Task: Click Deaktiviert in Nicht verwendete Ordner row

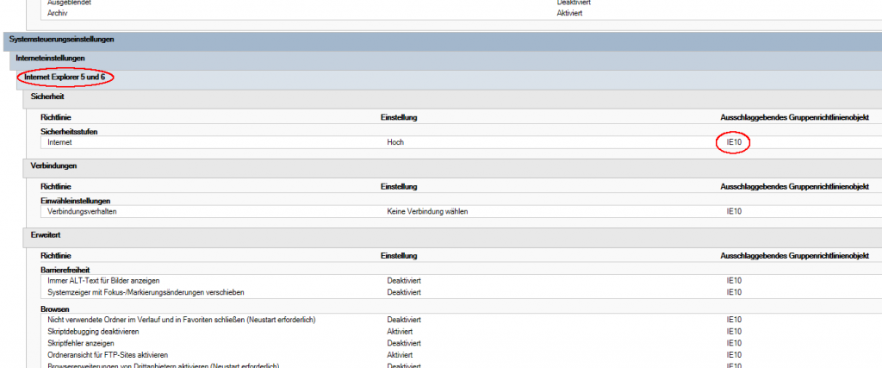Action: coord(404,320)
